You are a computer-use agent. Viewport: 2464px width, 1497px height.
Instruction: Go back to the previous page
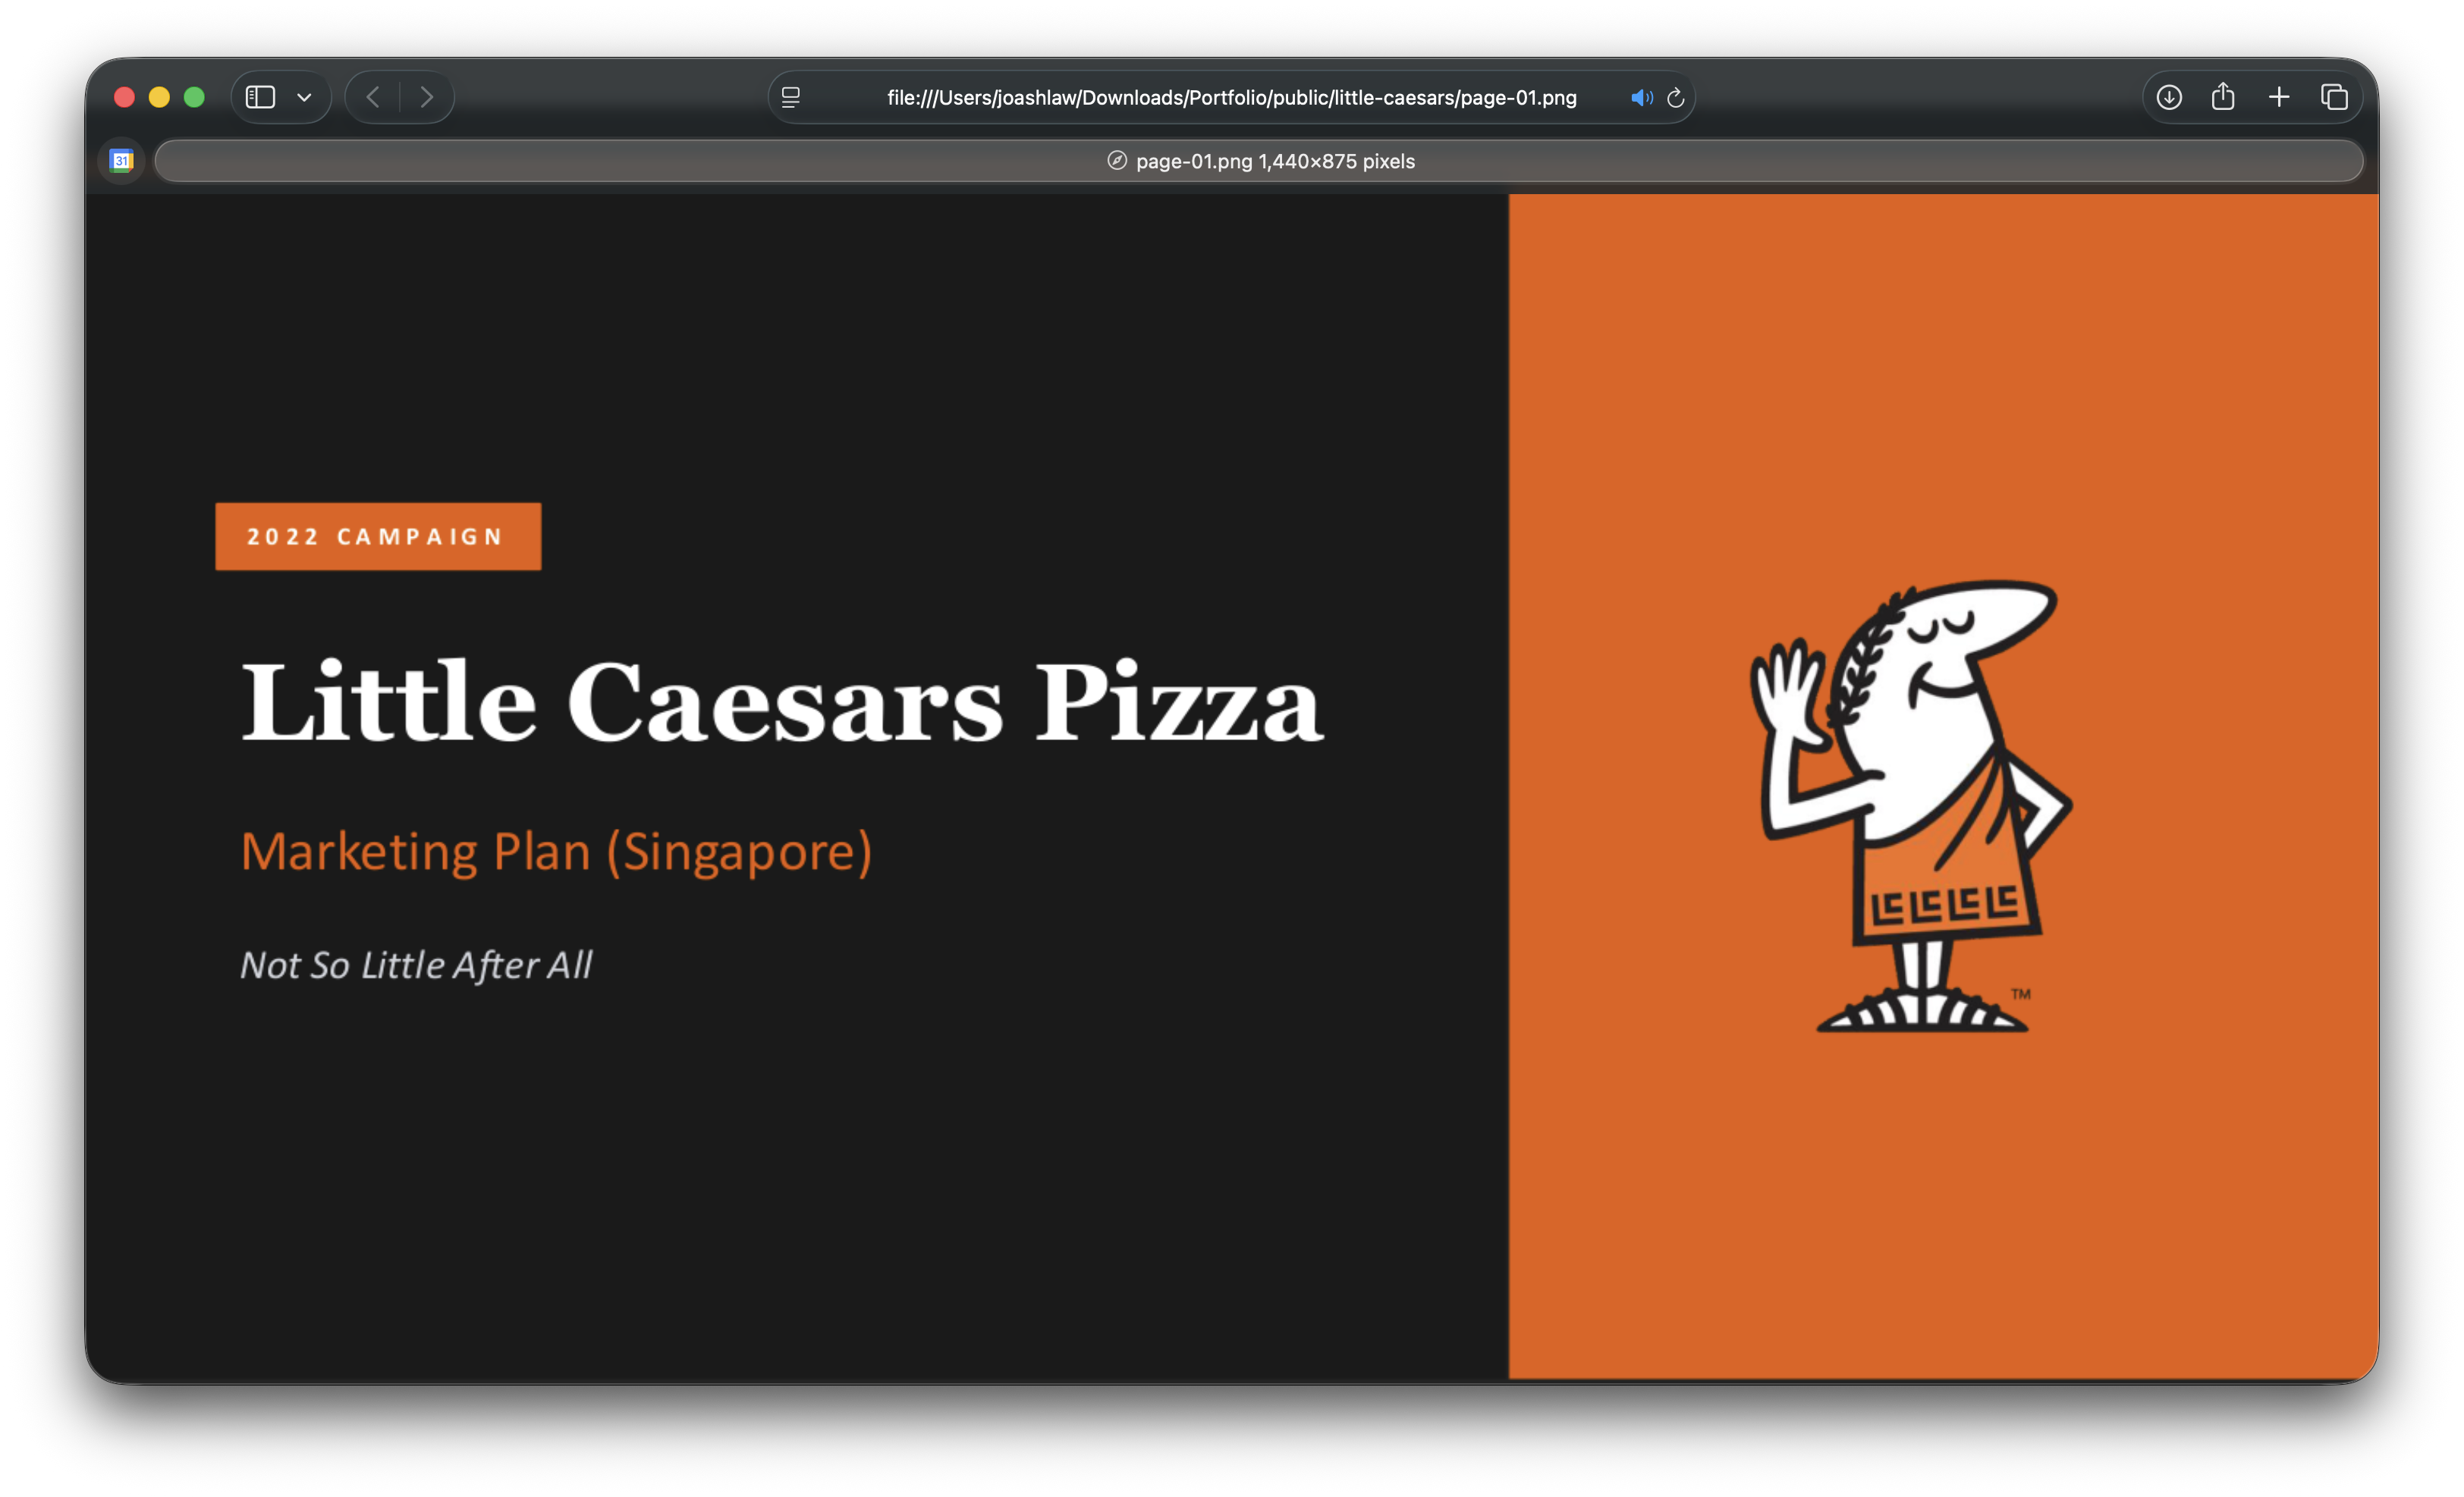[373, 97]
